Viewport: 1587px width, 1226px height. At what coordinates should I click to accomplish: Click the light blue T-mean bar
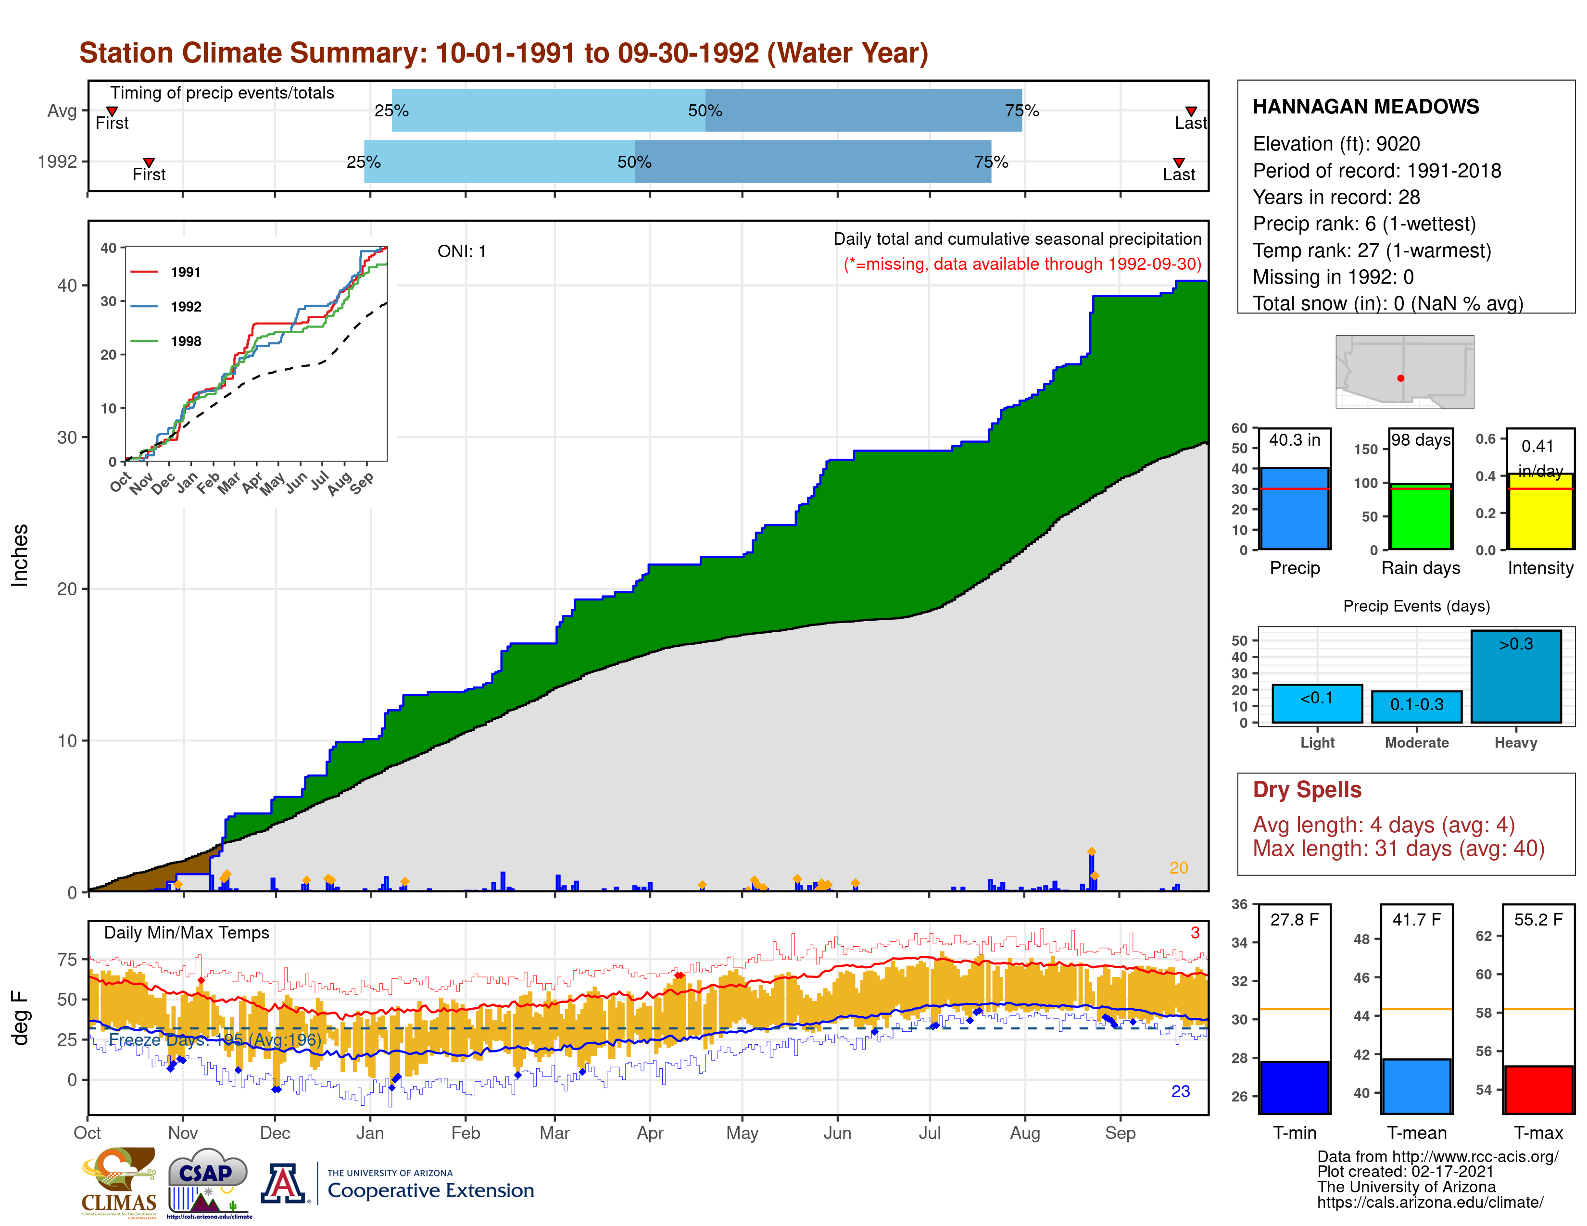1416,1086
